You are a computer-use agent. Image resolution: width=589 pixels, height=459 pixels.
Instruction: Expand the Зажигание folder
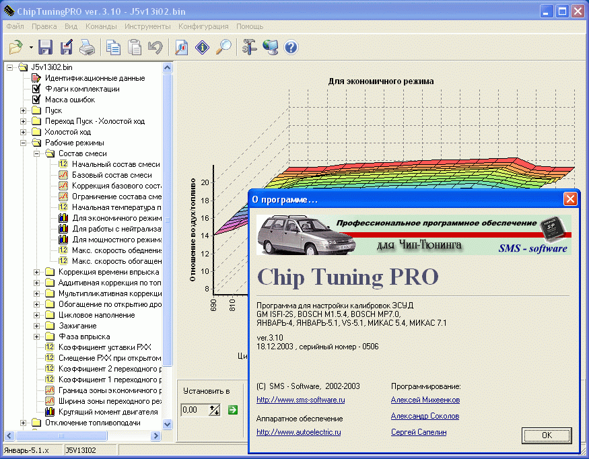pyautogui.click(x=37, y=326)
